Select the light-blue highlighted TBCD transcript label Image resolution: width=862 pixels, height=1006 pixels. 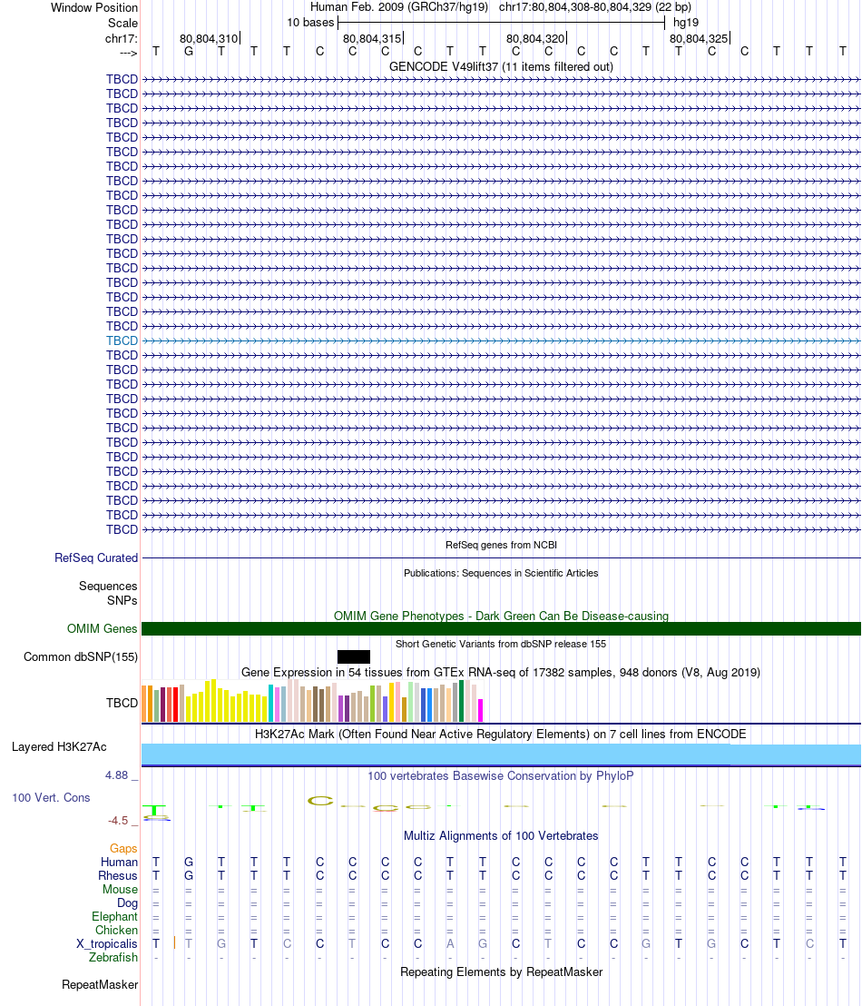pos(122,340)
